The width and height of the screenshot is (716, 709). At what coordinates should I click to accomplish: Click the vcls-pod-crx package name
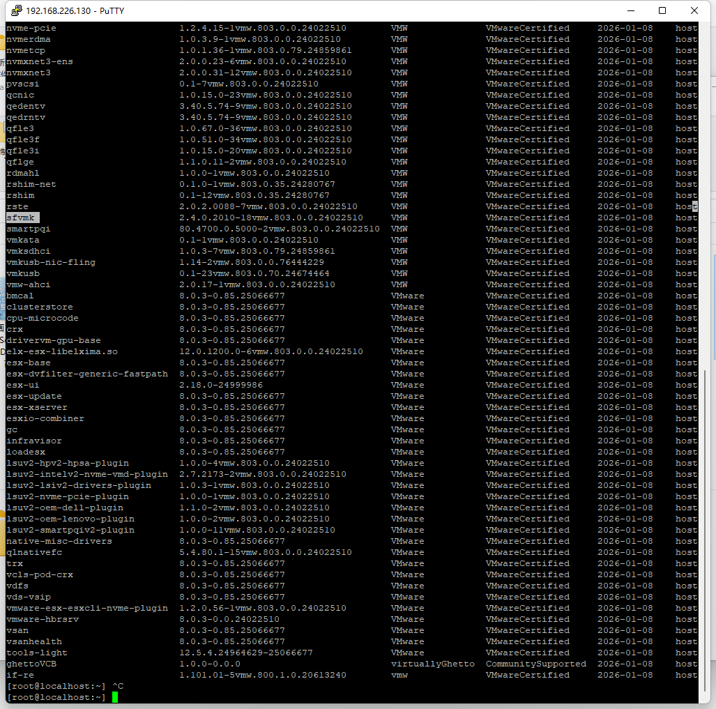pos(39,574)
